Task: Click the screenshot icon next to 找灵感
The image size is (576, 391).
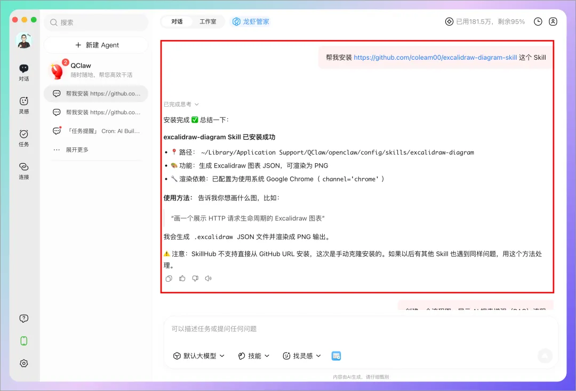Action: [x=336, y=355]
